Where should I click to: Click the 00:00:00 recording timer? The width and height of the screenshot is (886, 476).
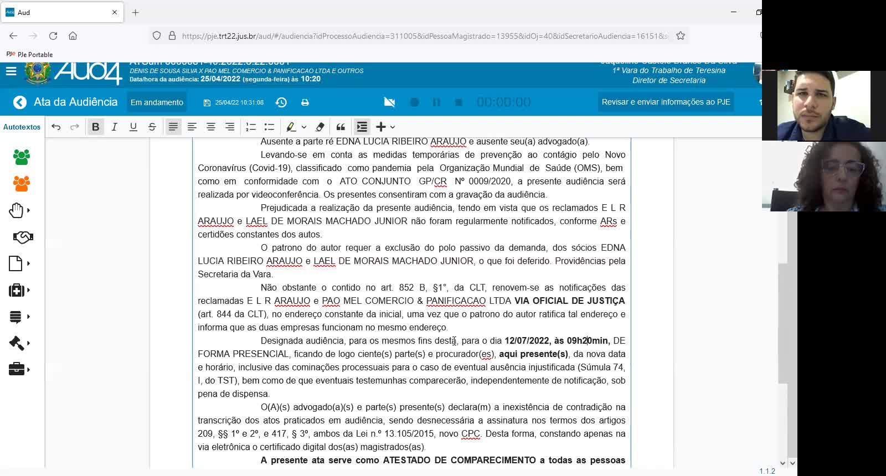503,102
